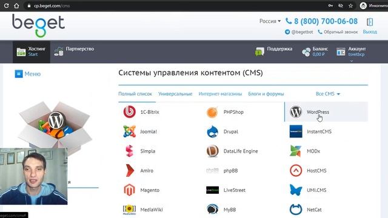
Task: Click the Drupal logo icon
Action: [212, 131]
